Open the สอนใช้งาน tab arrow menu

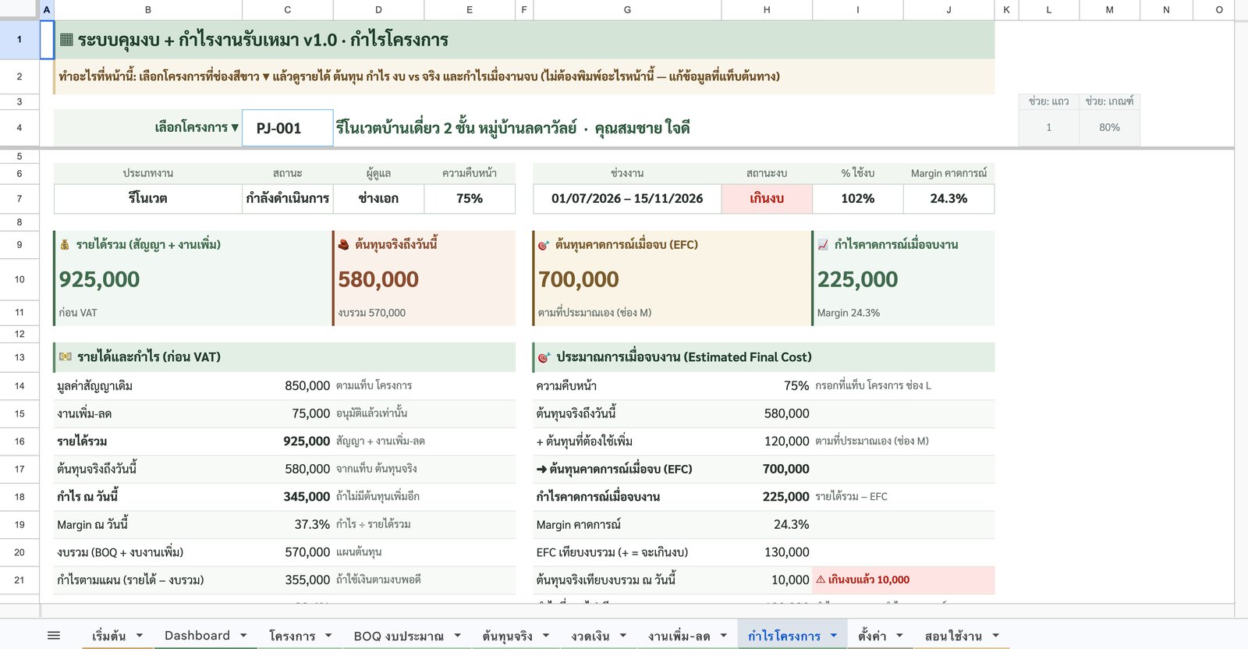(x=995, y=636)
